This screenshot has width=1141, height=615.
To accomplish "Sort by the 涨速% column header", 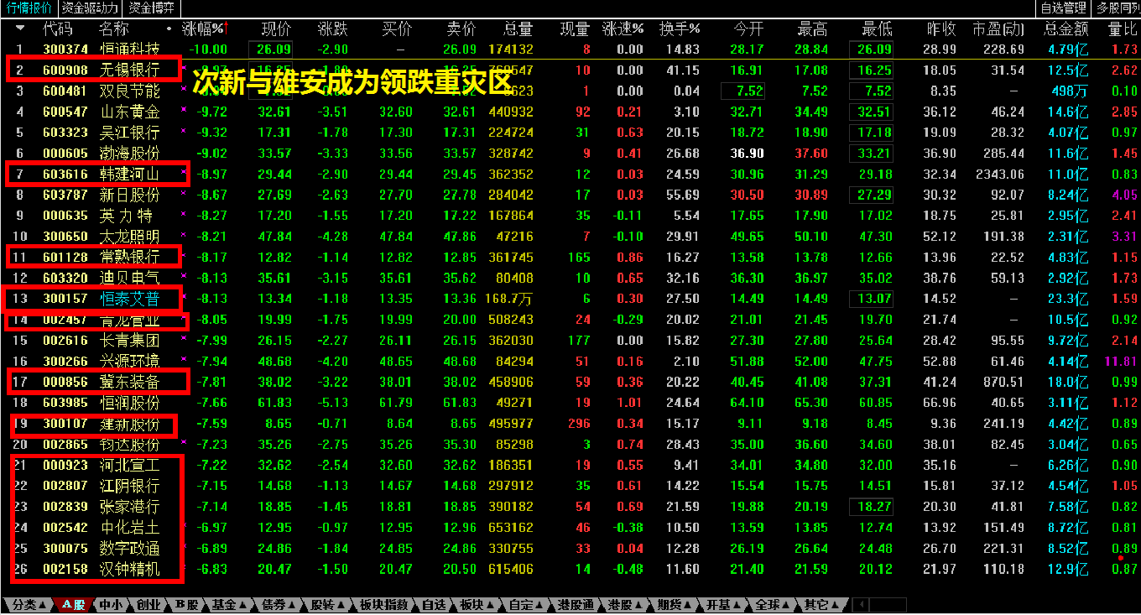I will [623, 29].
